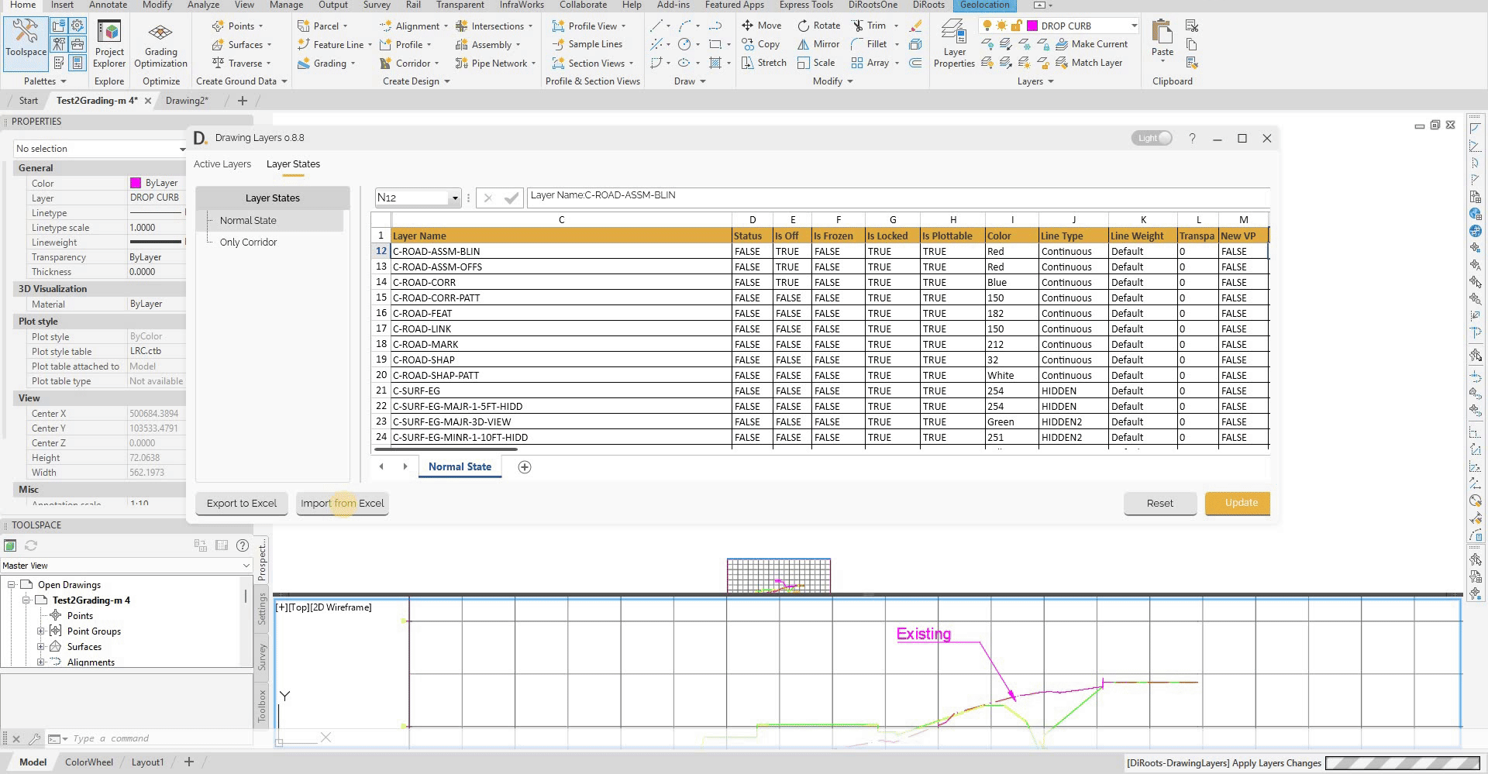Select the Rotate tool
1488x774 pixels.
818,26
